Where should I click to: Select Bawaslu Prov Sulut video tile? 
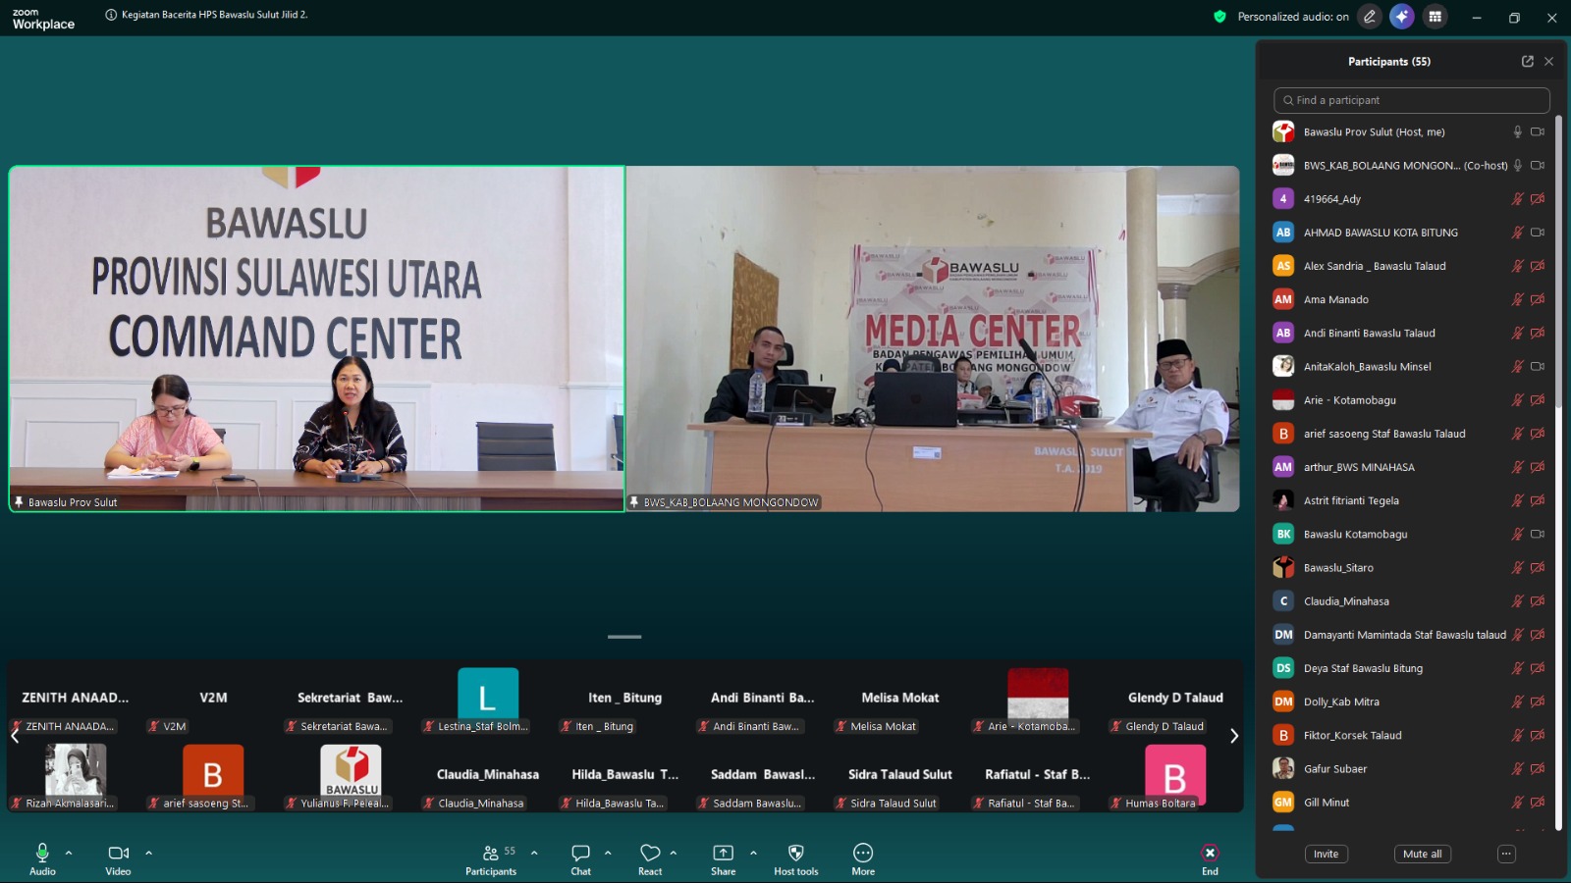pos(317,338)
